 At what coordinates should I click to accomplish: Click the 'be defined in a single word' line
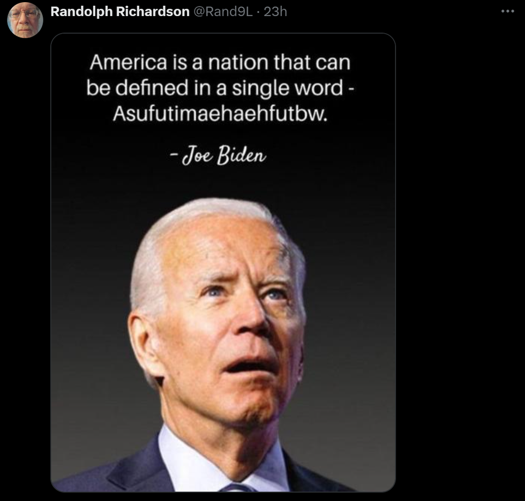click(x=220, y=88)
